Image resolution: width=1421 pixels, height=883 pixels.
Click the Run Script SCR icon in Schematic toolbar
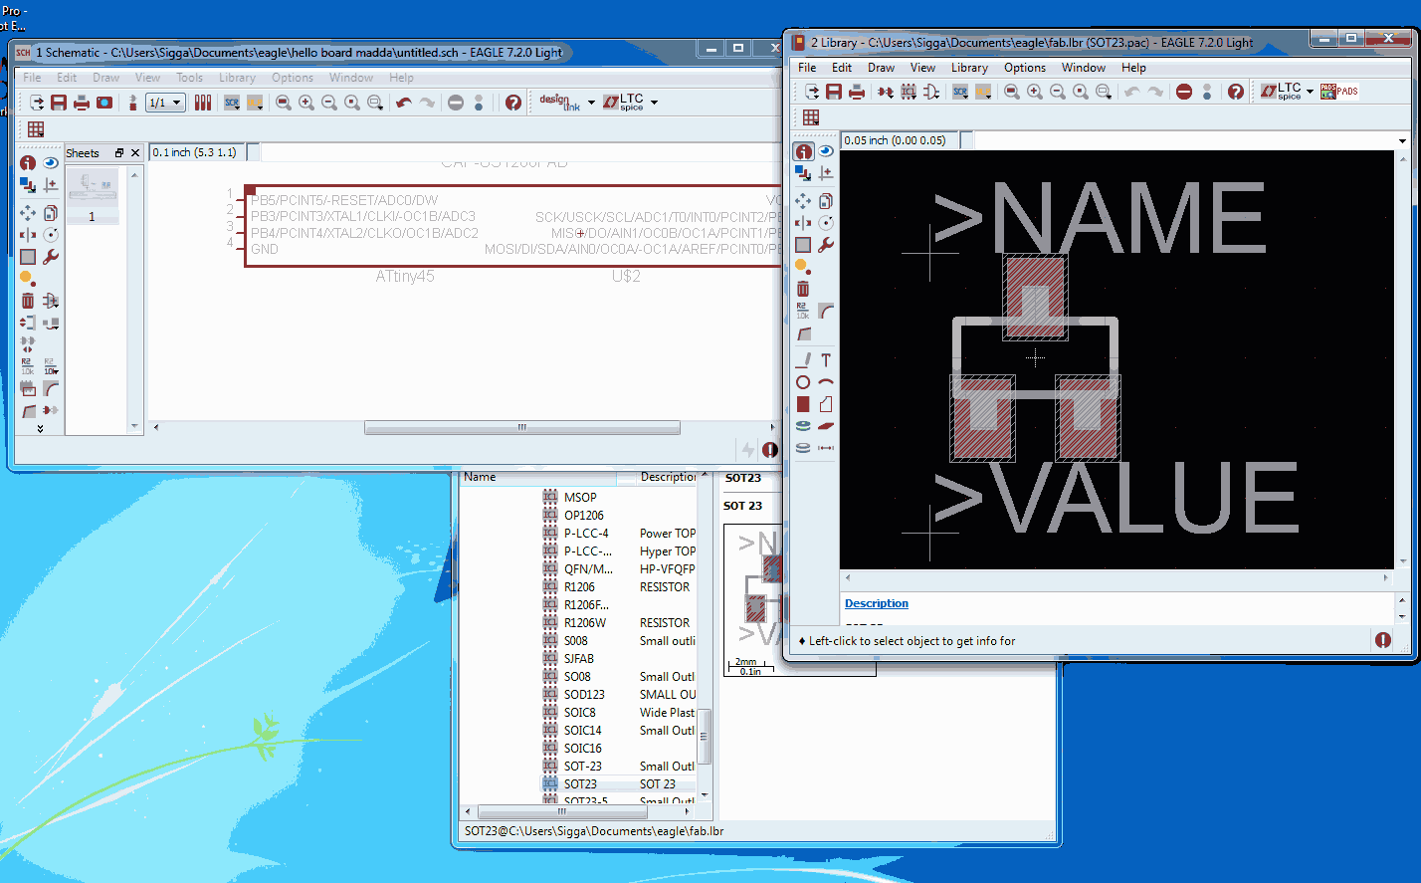click(x=232, y=103)
